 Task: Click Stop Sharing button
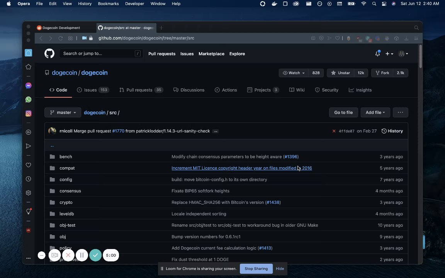click(x=256, y=269)
